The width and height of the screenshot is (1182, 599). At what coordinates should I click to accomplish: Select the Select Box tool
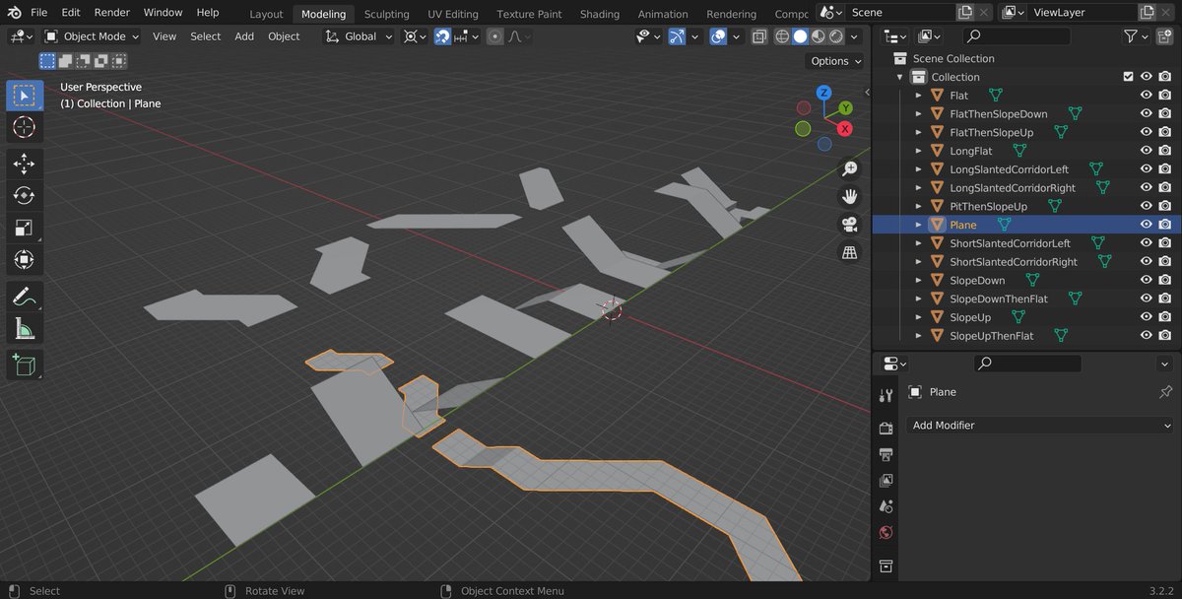coord(25,96)
